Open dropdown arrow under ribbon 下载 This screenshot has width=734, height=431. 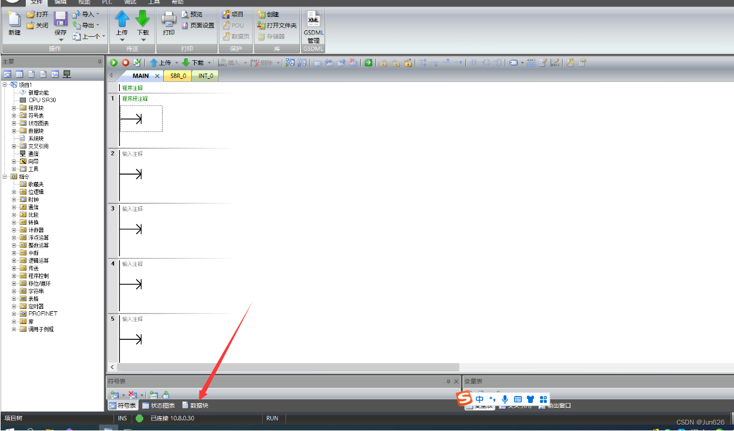(x=143, y=40)
